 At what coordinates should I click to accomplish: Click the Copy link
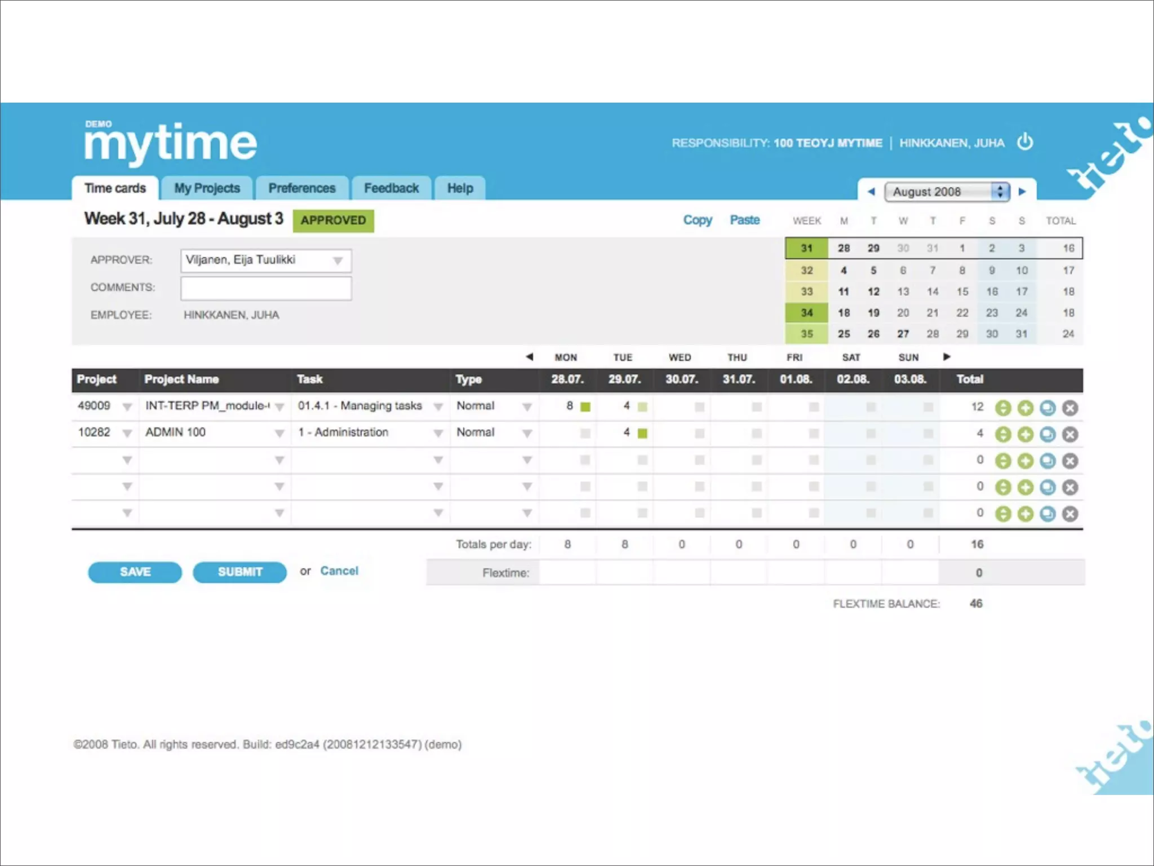(x=697, y=220)
